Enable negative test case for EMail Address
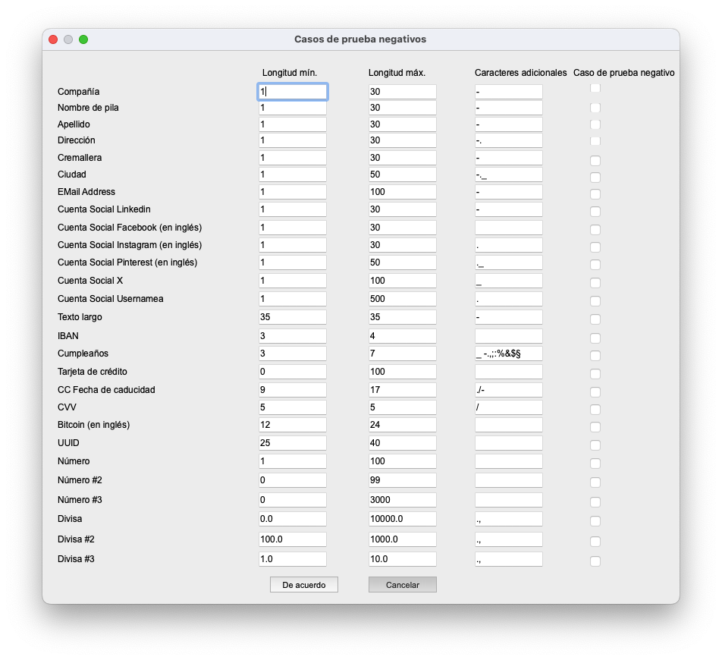 (x=595, y=194)
